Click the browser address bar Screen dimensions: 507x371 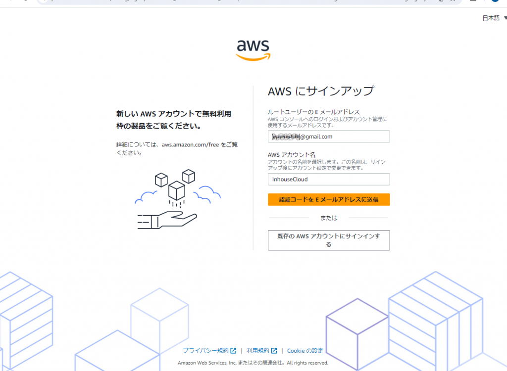pyautogui.click(x=249, y=1)
